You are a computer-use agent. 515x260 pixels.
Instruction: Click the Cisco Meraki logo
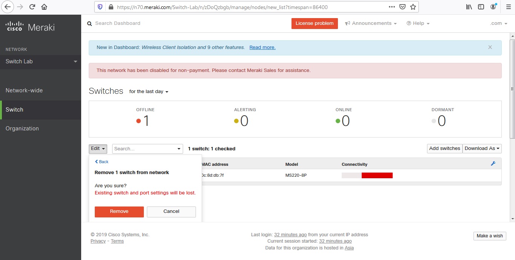tap(30, 26)
